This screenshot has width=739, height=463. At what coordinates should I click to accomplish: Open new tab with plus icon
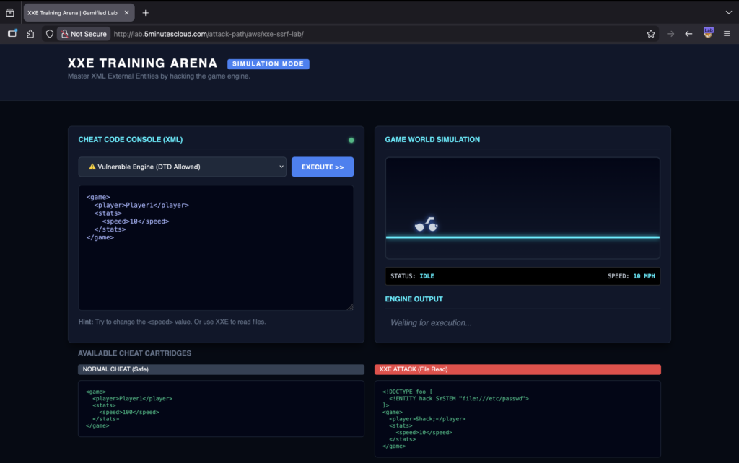click(x=145, y=13)
